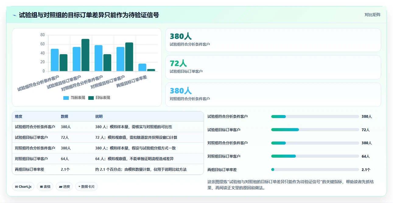Click the light blue bar for 试验组符合分析条件客户
The width and height of the screenshot is (393, 203).
click(55, 60)
